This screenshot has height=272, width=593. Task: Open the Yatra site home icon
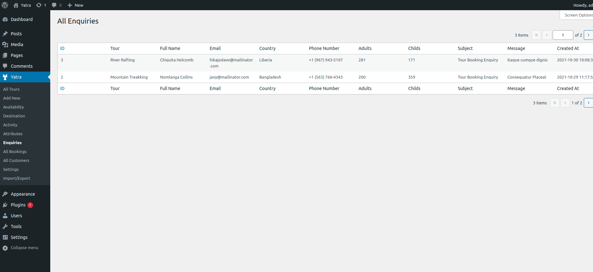[16, 5]
